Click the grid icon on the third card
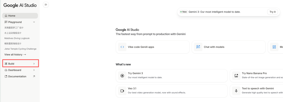Image resolution: width=283 pixels, height=102 pixels. coord(274,47)
